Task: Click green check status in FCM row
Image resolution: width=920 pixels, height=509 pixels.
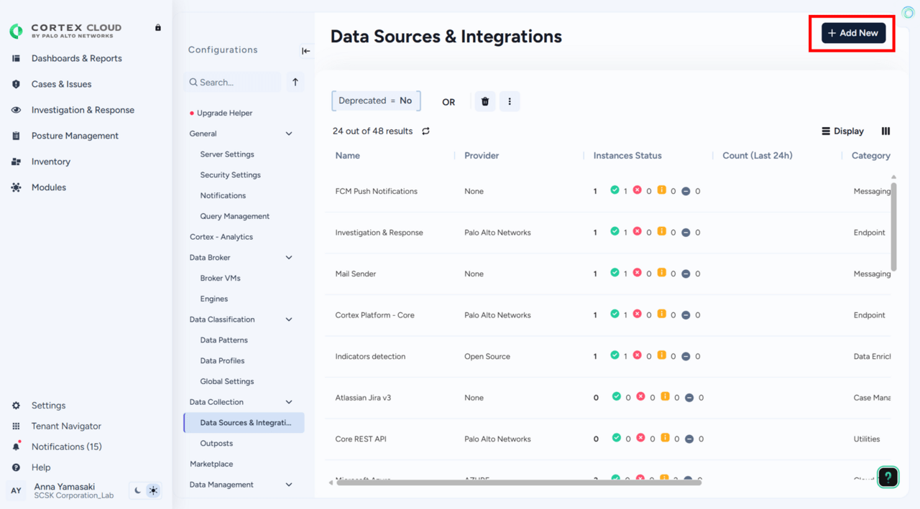Action: (615, 190)
